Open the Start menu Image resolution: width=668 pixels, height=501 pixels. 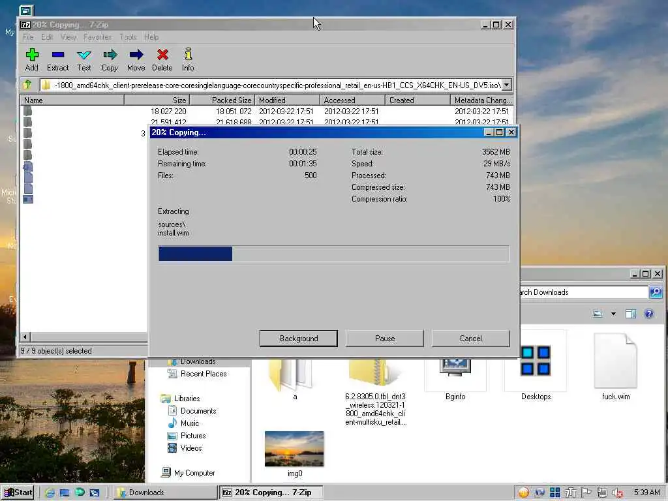pos(18,493)
